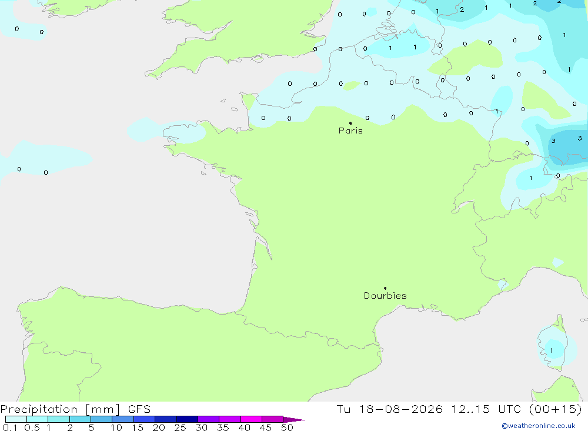This screenshot has height=431, width=588.
Task: Click the '1' precipitation value over Corsica
Action: [552, 350]
